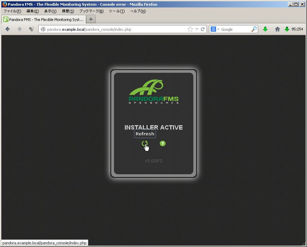Expand URL history dropdown arrow

pyautogui.click(x=197, y=29)
